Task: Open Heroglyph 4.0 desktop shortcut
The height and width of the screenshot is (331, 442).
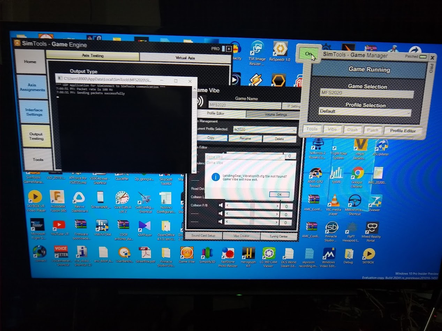Action: pos(248,257)
